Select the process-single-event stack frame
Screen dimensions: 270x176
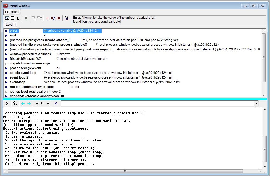(x=25, y=68)
